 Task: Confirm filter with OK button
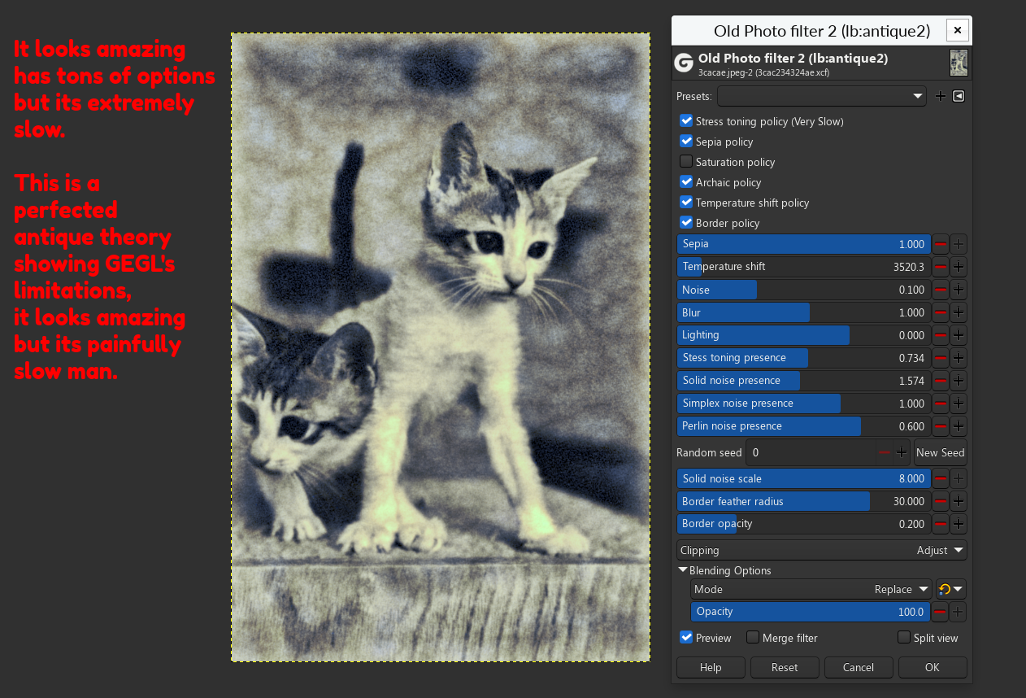[x=933, y=667]
